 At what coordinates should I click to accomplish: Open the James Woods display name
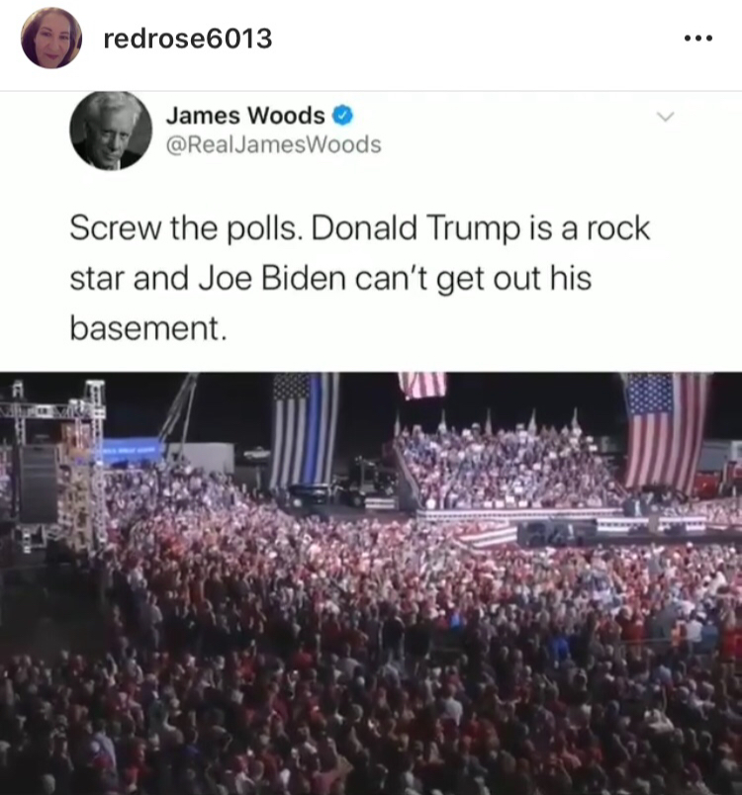click(x=245, y=116)
